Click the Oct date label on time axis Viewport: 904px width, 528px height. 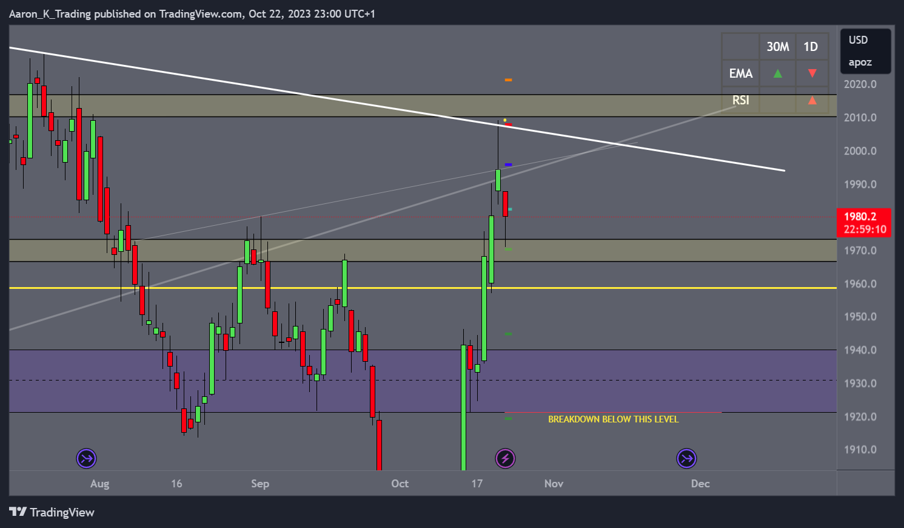(400, 484)
